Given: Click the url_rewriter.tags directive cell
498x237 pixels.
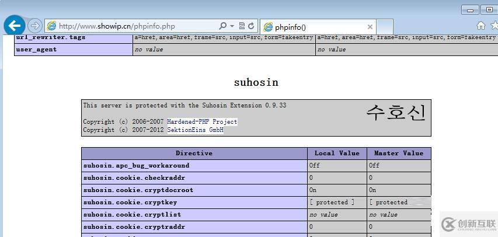Looking at the screenshot, I should [x=74, y=38].
